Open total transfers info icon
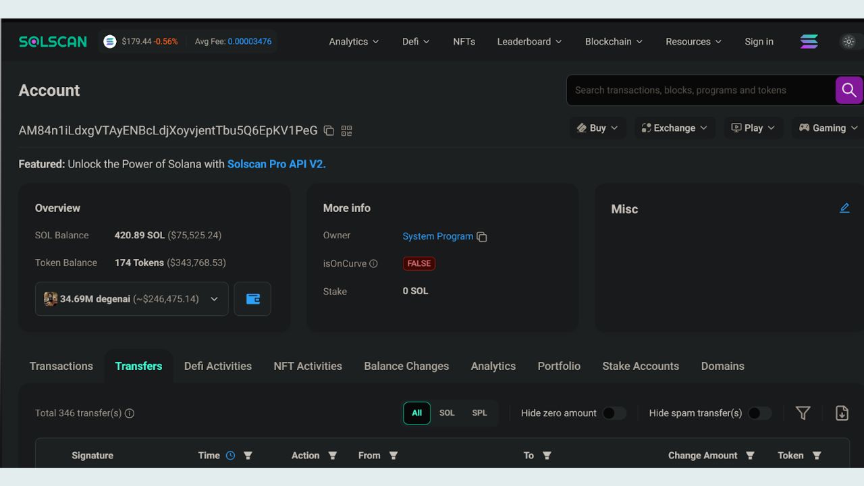This screenshot has width=864, height=486. coord(130,413)
